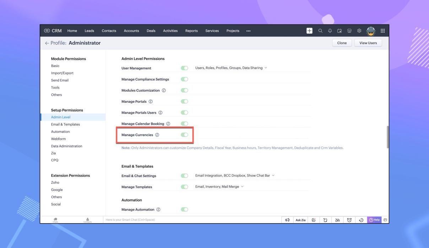Click the plus quick-create icon
Screen dimensions: 429x248
point(309,30)
